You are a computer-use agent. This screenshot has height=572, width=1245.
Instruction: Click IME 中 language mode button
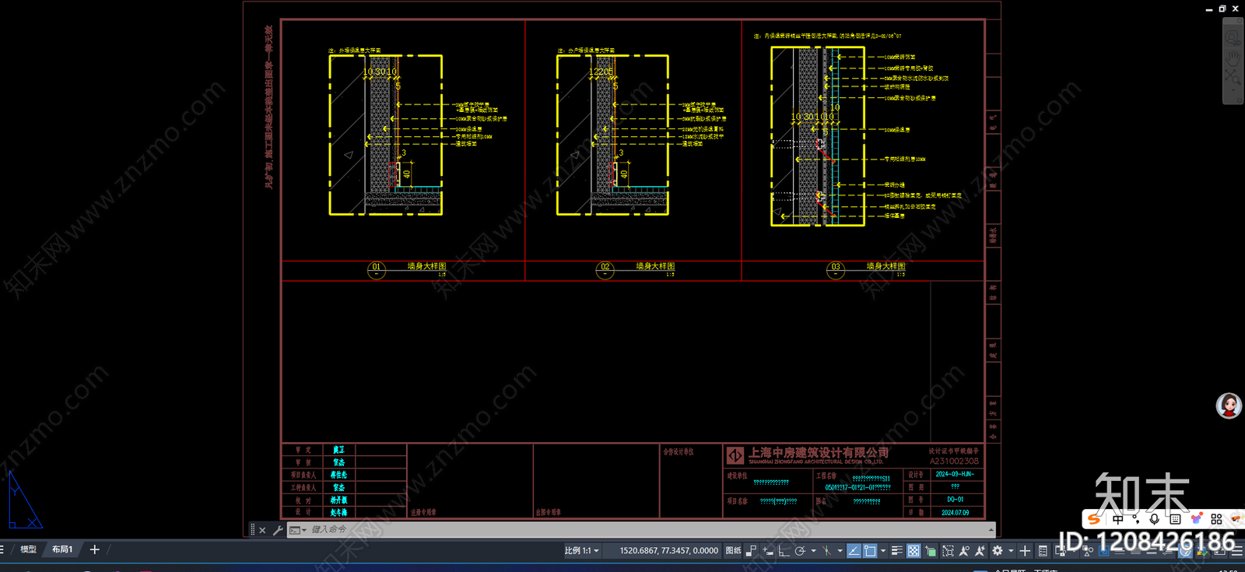pos(1118,519)
